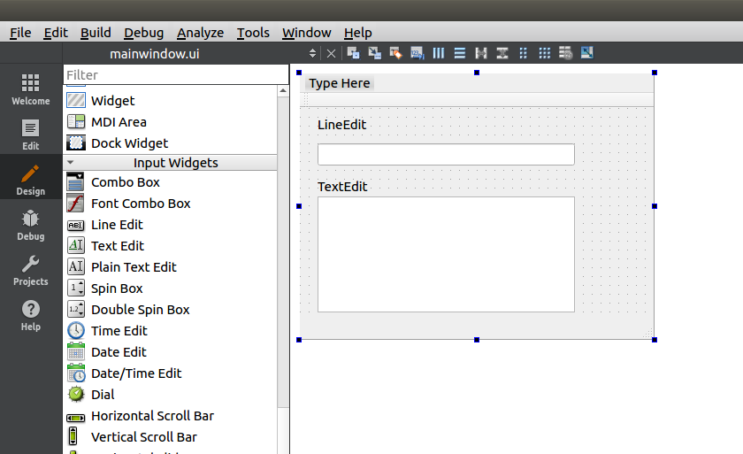Screen dimensions: 743x454
Task: Select the mainwindow.ui document title
Action: click(x=155, y=54)
